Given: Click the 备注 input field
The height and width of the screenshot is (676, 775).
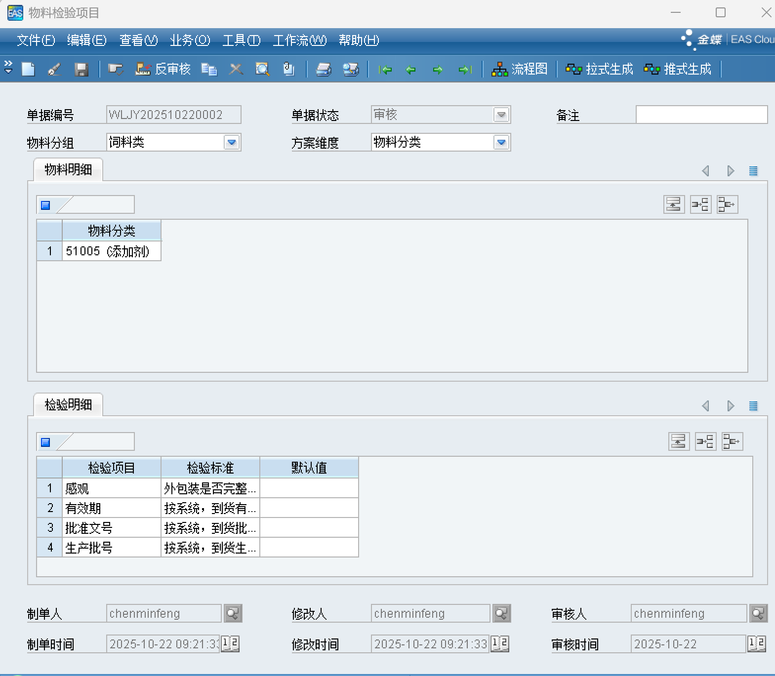Looking at the screenshot, I should pyautogui.click(x=701, y=115).
